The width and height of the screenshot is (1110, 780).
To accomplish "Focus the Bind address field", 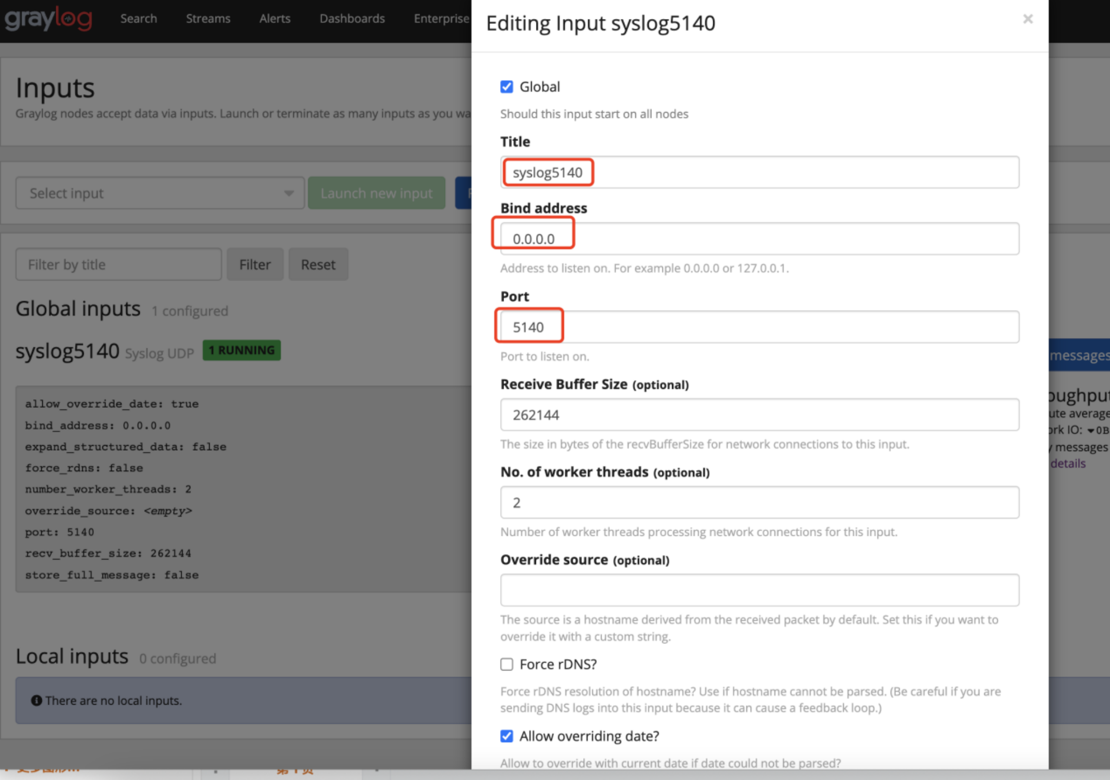I will [759, 239].
